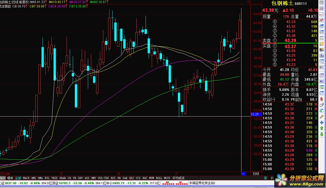Open the colored quote table icon
The width and height of the screenshot is (326, 188).
coord(321,8)
